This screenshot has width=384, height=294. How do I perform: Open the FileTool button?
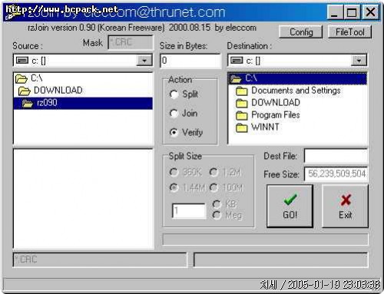click(349, 32)
